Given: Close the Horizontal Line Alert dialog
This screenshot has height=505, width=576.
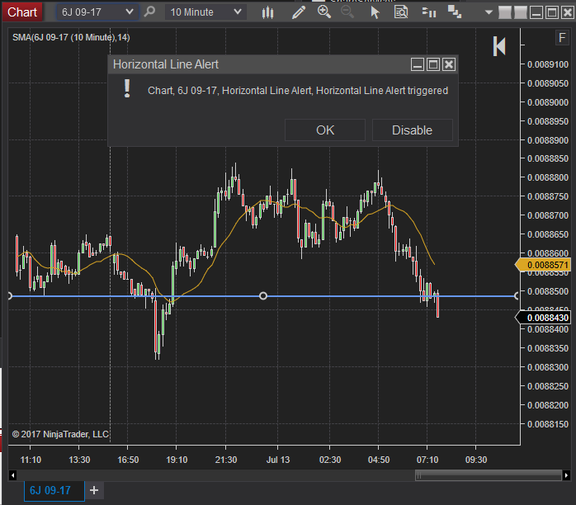Looking at the screenshot, I should click(449, 64).
